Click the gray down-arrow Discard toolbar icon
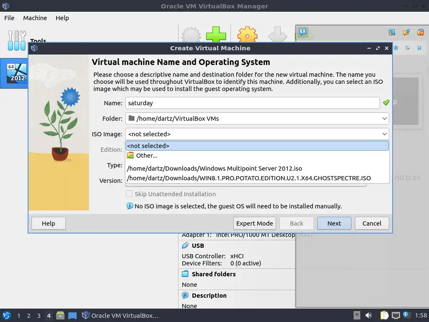 pyautogui.click(x=277, y=34)
